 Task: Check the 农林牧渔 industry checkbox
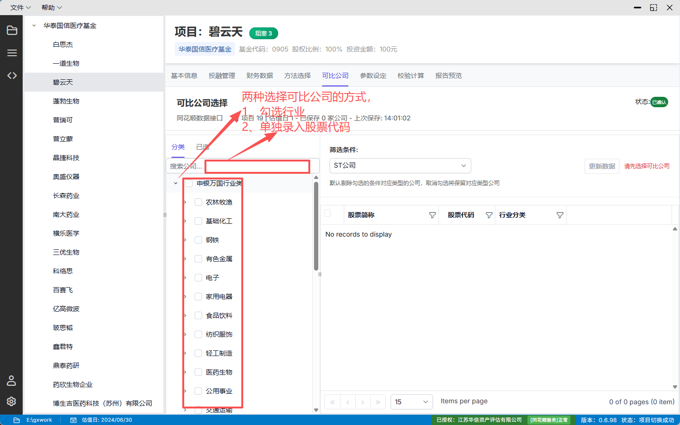pyautogui.click(x=198, y=202)
